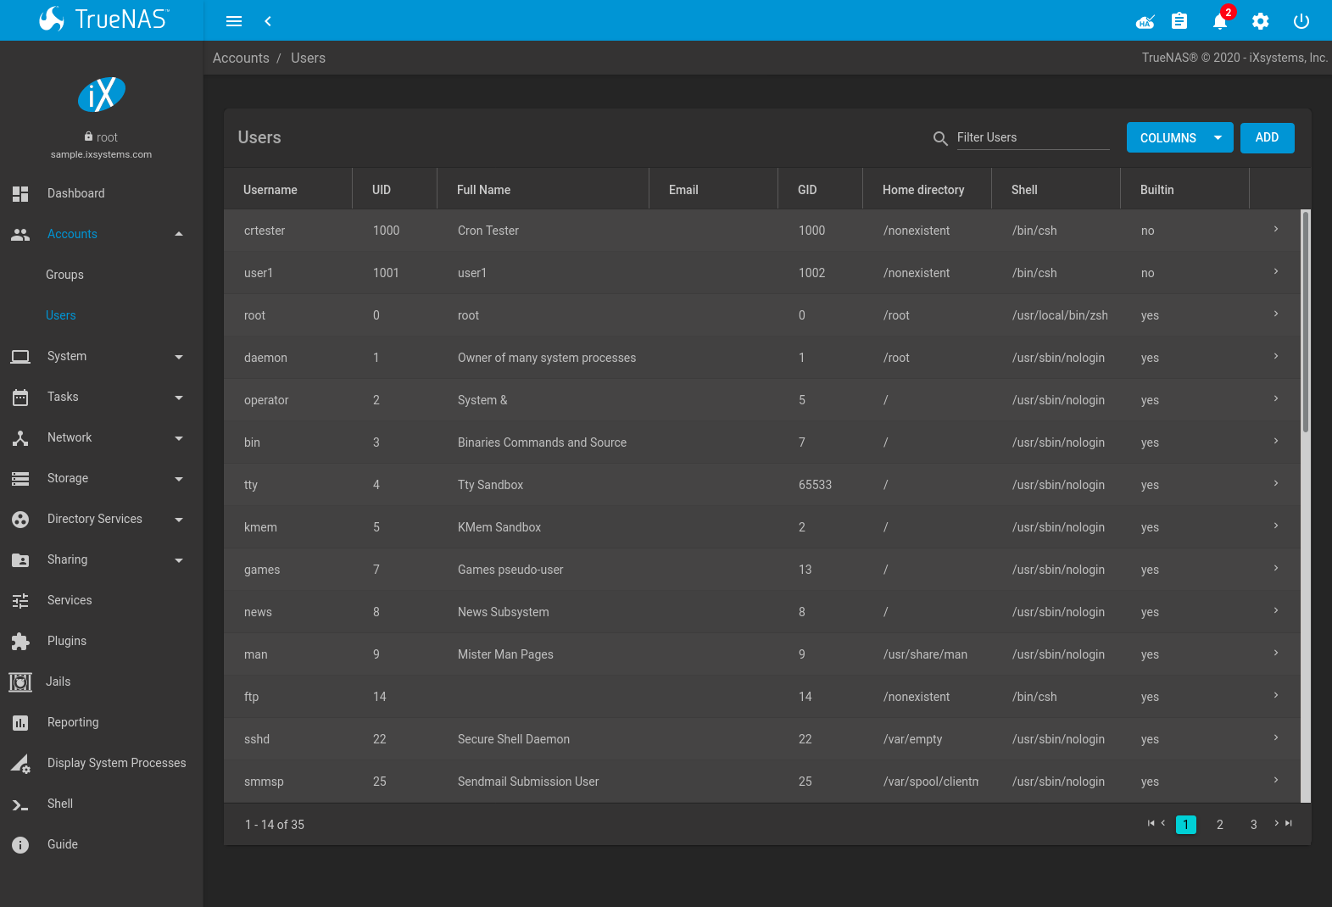Go to page 2 of users

pyautogui.click(x=1220, y=825)
